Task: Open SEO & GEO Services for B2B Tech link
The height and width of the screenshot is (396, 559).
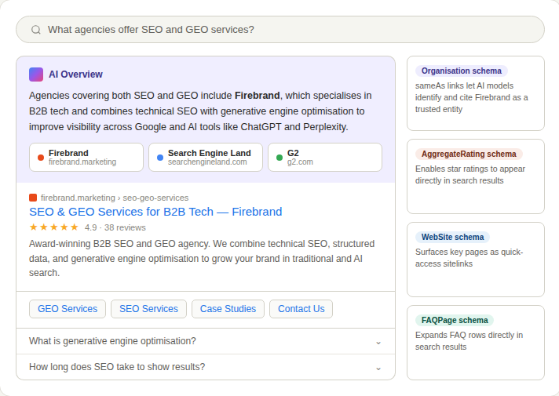Action: tap(155, 212)
